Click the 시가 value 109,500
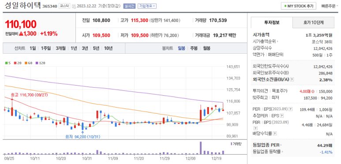 [101, 35]
